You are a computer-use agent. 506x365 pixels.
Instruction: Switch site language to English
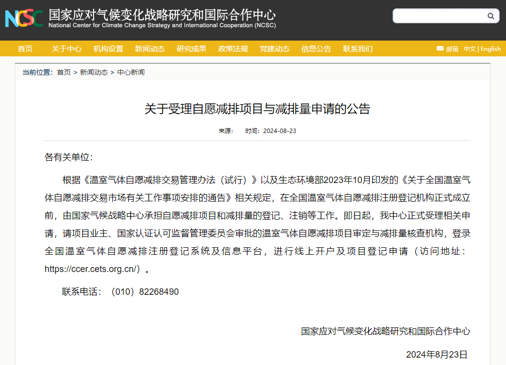click(490, 48)
